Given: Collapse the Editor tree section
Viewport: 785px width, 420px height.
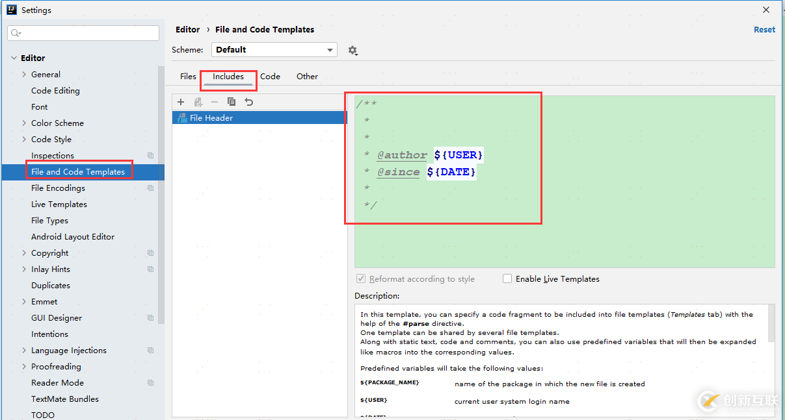Looking at the screenshot, I should pos(14,58).
